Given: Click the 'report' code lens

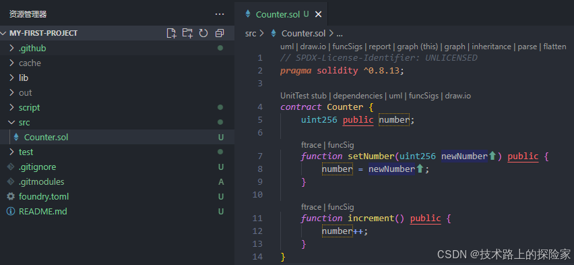Looking at the screenshot, I should (x=380, y=47).
